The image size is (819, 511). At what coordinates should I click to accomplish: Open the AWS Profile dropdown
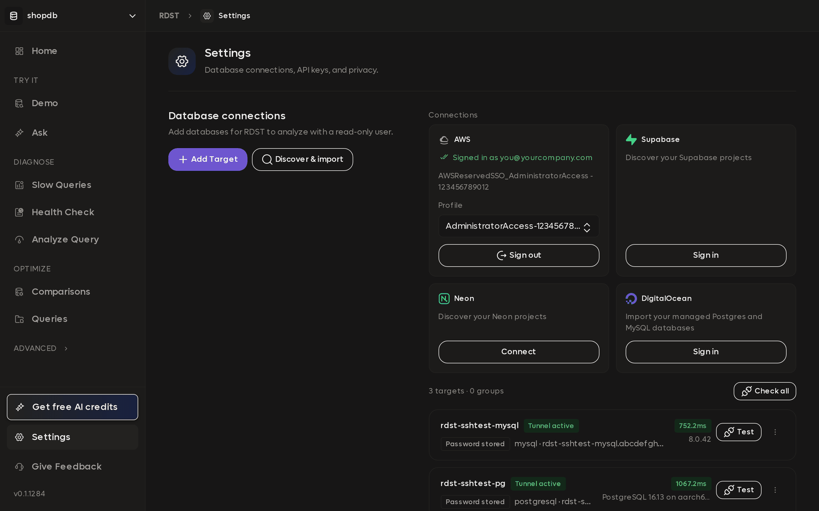tap(519, 226)
